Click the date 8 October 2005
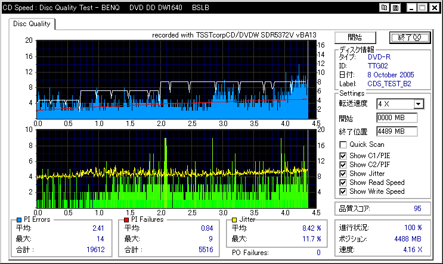 [391, 75]
